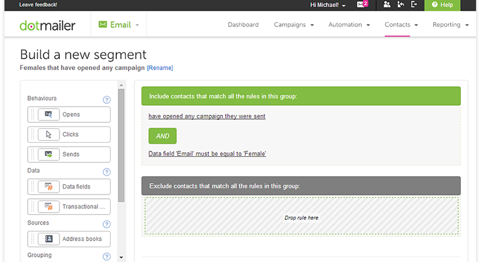Click the log out icon

coord(414,4)
